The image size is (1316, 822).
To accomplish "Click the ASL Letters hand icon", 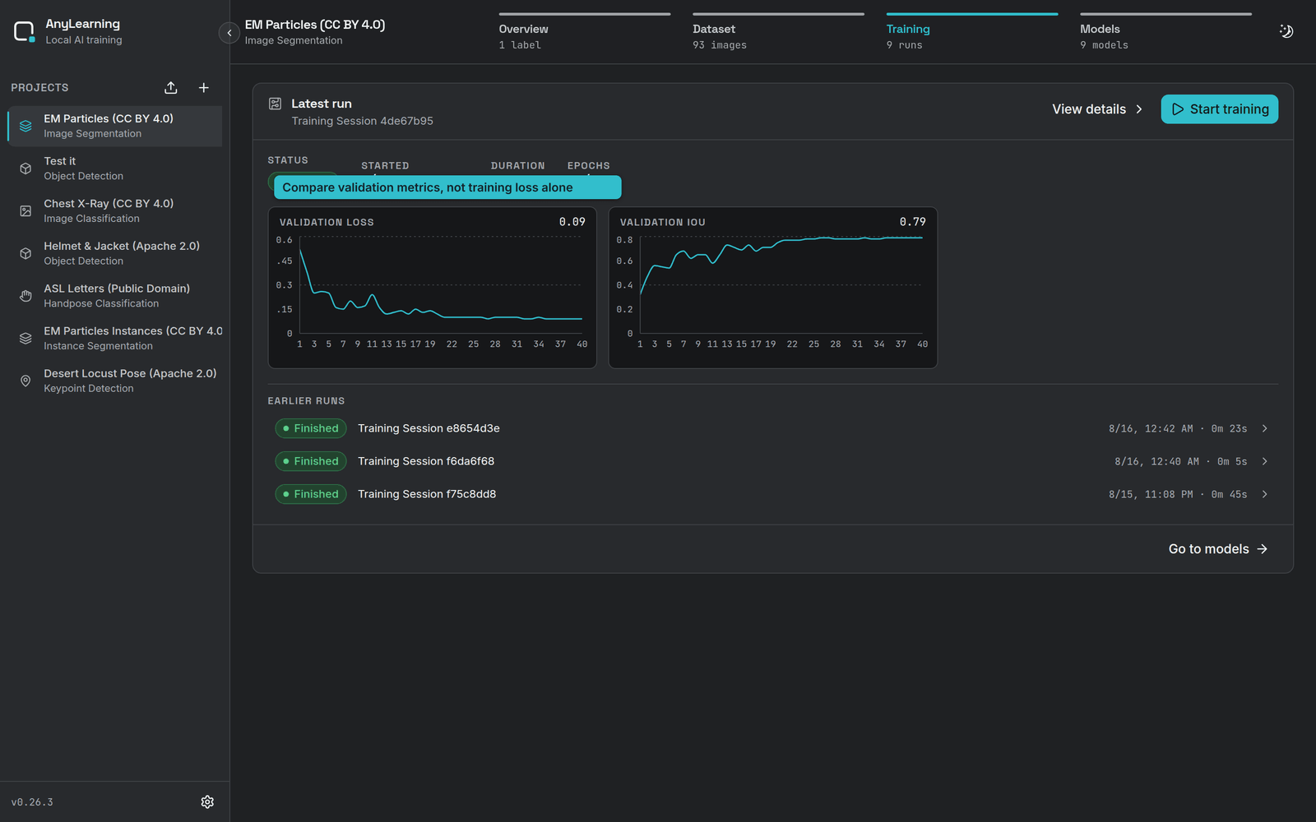I will (25, 296).
